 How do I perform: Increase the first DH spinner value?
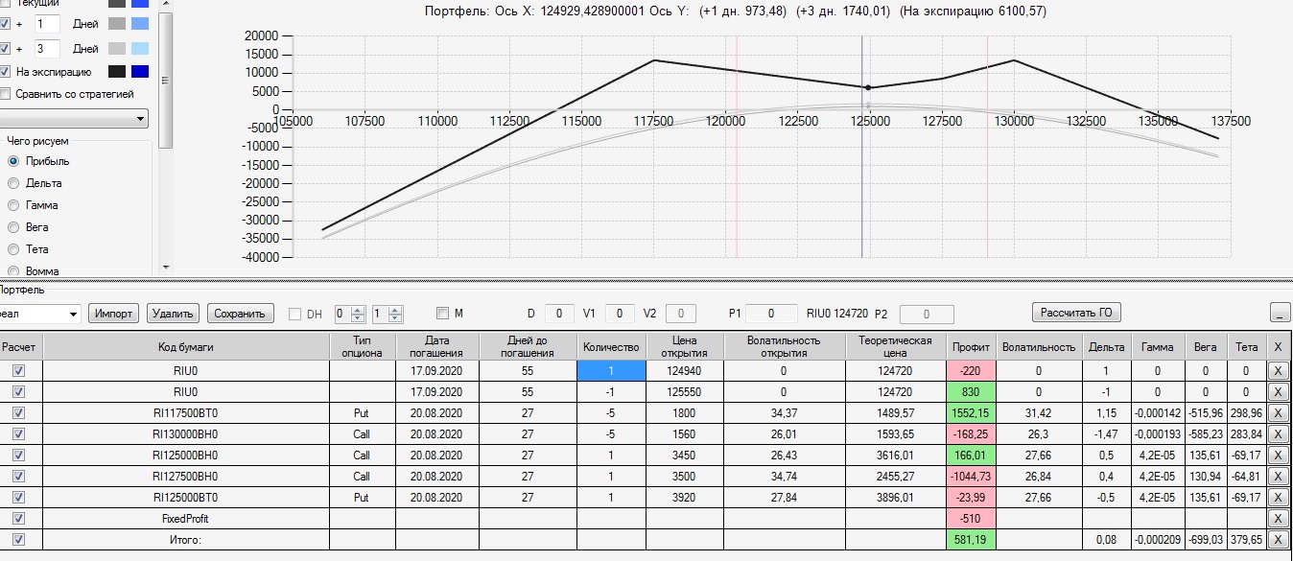click(x=359, y=309)
